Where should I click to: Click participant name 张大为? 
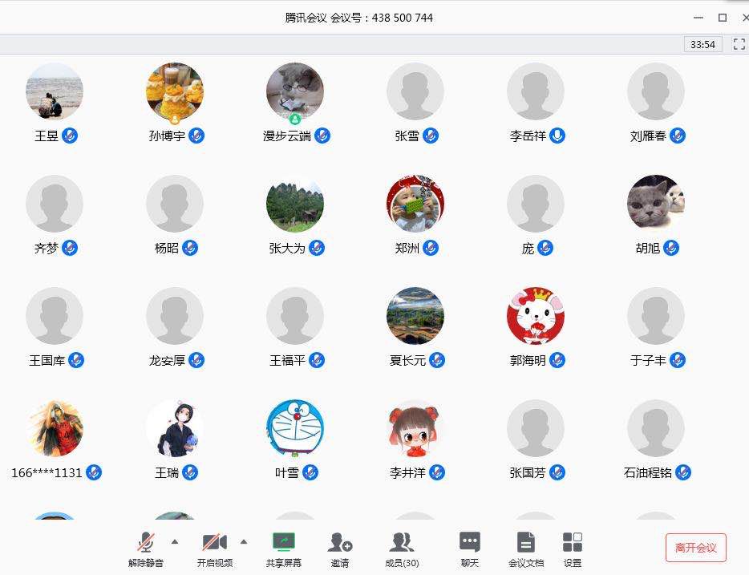pyautogui.click(x=287, y=249)
